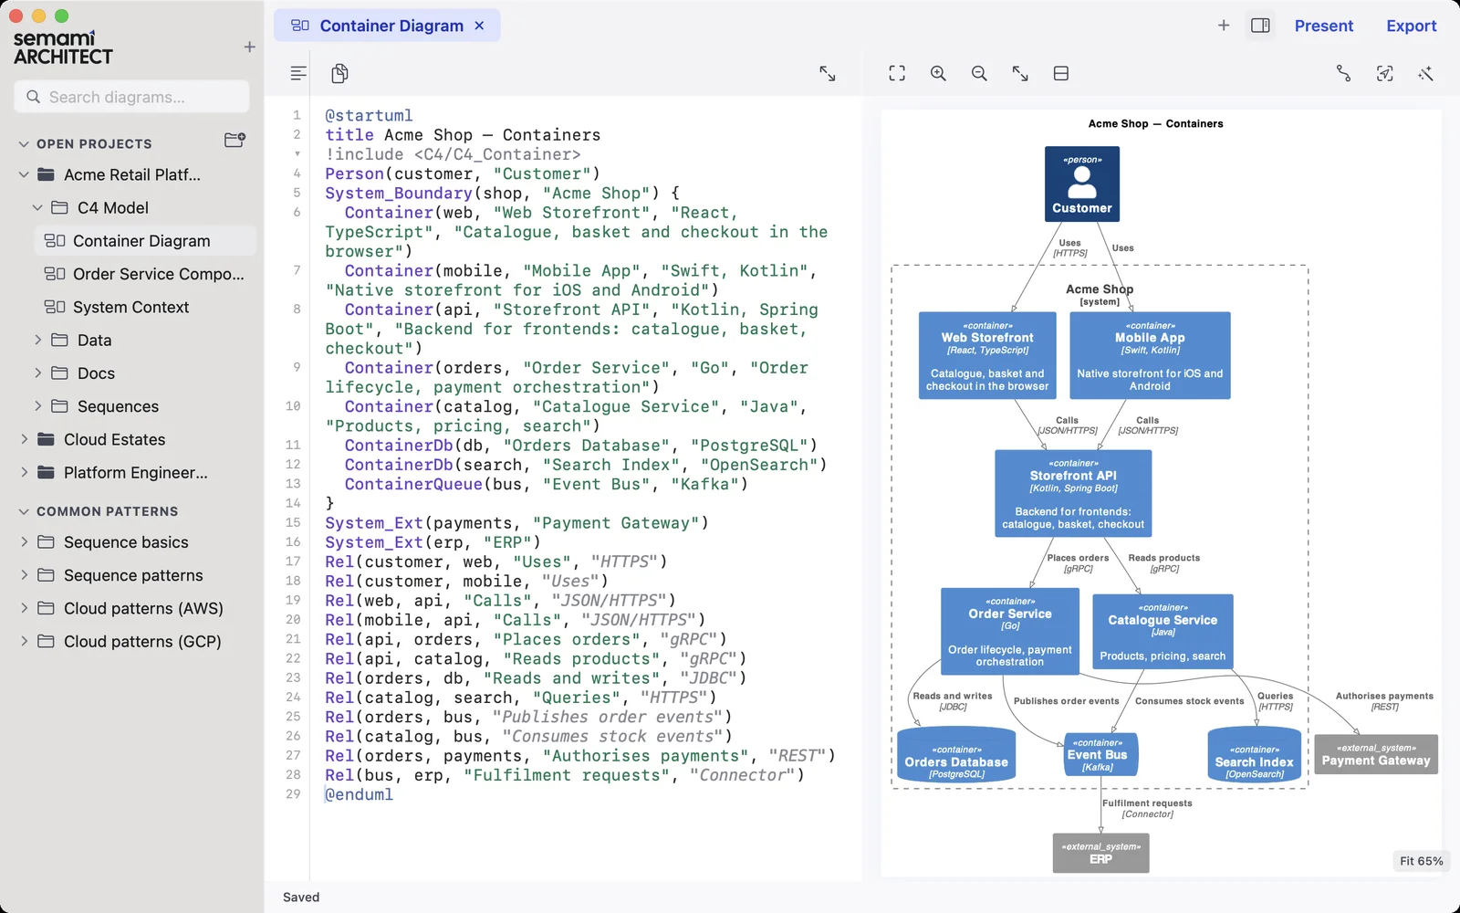
Task: Zoom in on the diagram preview
Action: (938, 73)
